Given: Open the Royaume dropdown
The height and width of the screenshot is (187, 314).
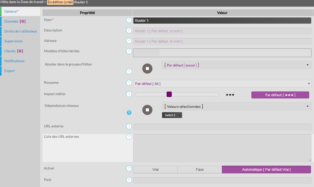Looking at the screenshot, I should pyautogui.click(x=222, y=84).
